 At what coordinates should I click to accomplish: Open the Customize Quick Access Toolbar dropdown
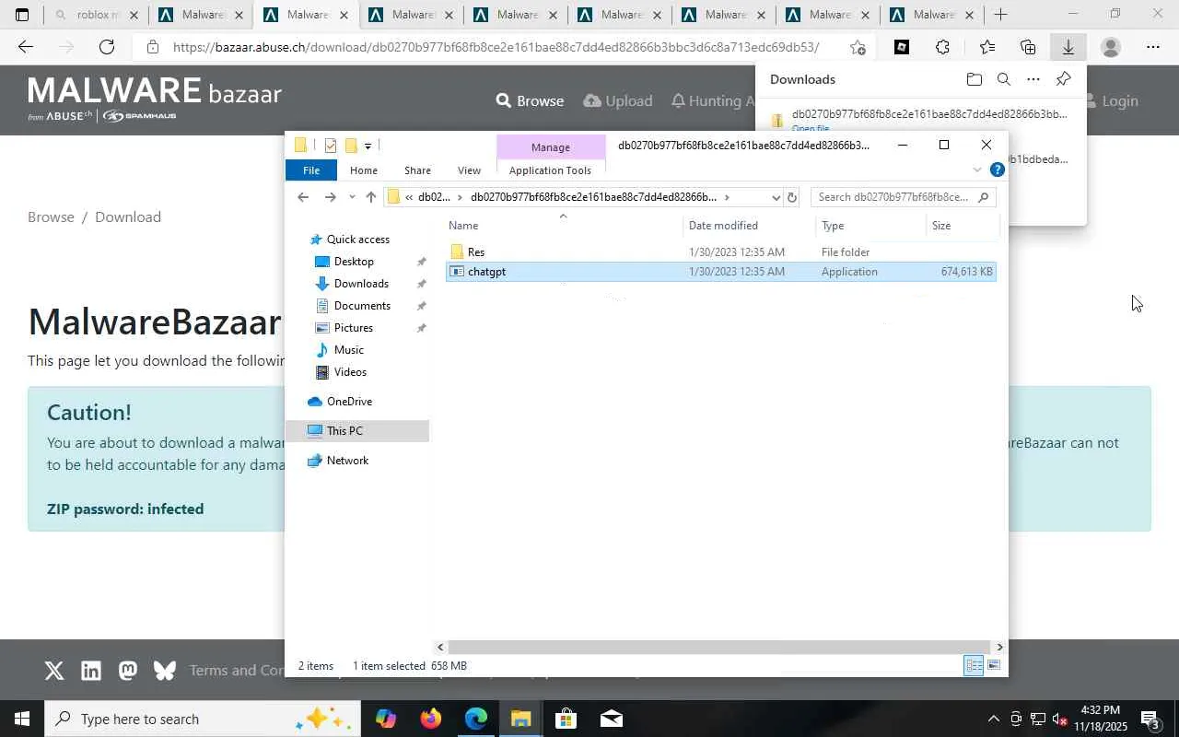pyautogui.click(x=368, y=146)
